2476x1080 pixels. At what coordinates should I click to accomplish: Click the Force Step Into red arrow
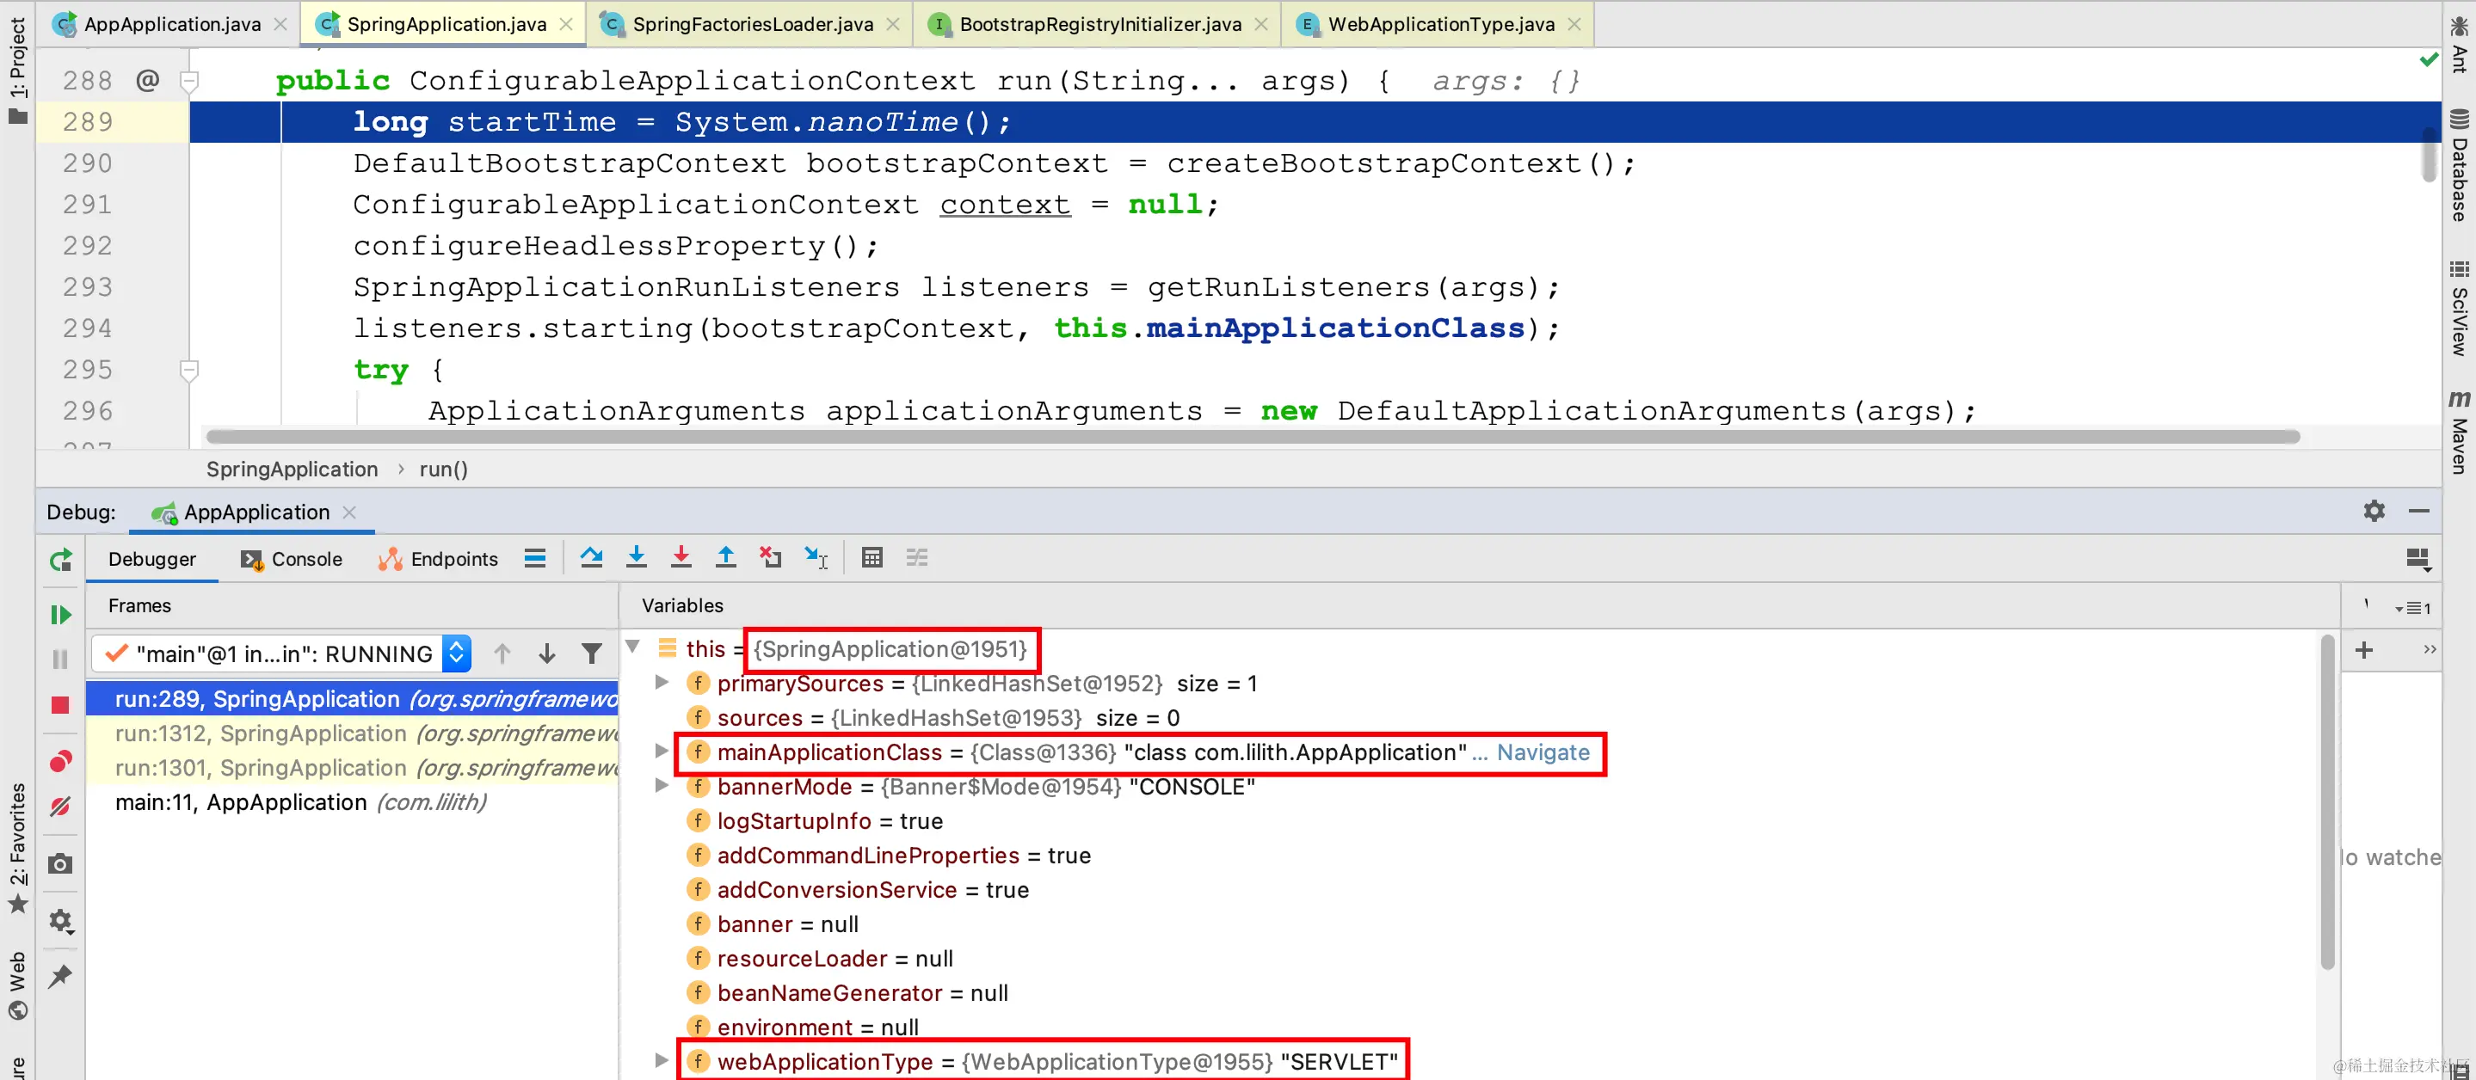tap(681, 557)
